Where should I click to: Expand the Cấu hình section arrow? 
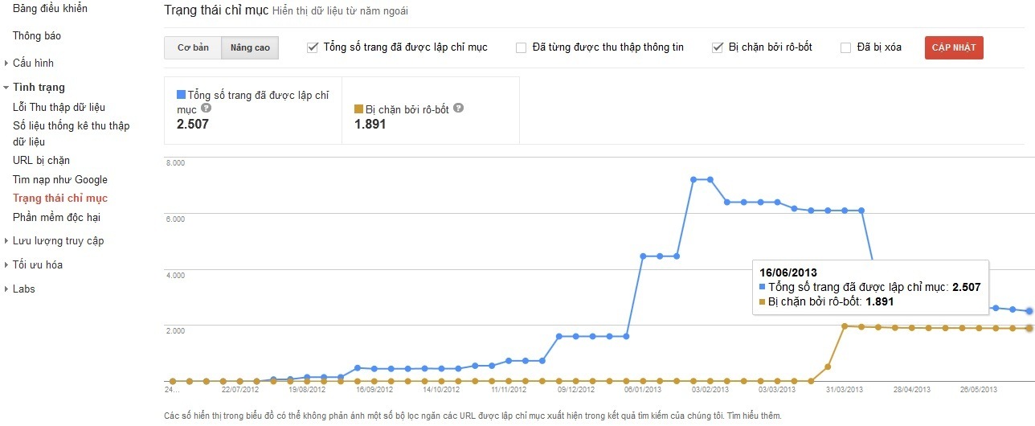6,63
